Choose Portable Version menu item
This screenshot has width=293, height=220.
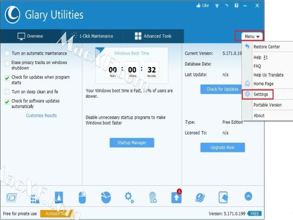click(x=267, y=105)
